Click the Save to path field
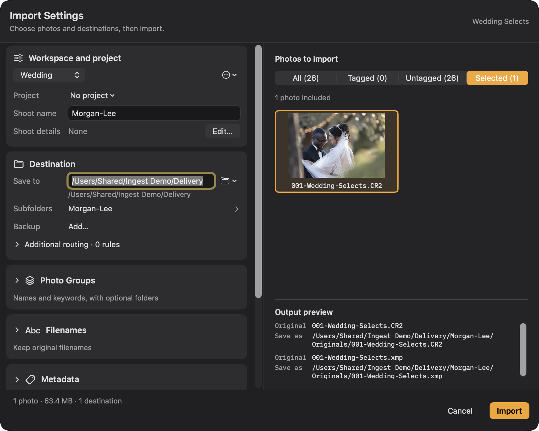This screenshot has width=539, height=431. (x=141, y=181)
